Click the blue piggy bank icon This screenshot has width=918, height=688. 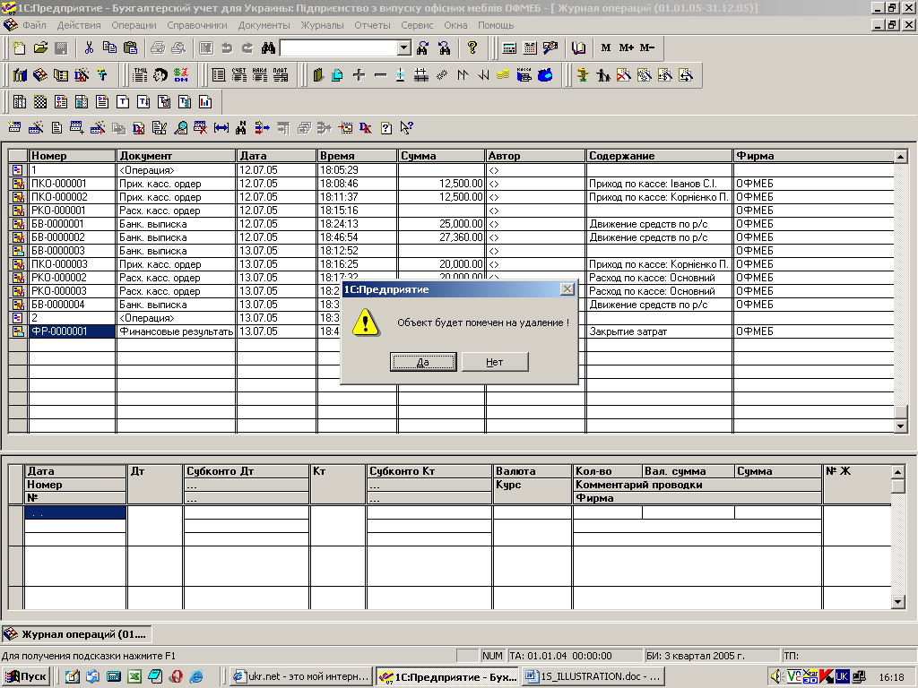[x=545, y=75]
